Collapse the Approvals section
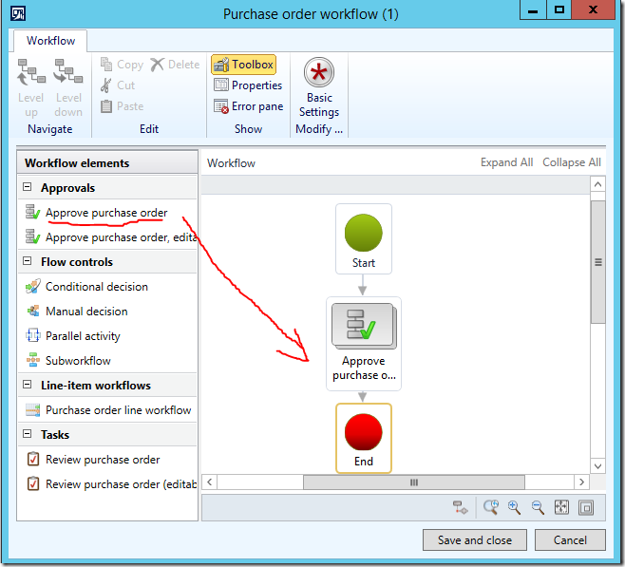The width and height of the screenshot is (625, 567). coord(28,187)
